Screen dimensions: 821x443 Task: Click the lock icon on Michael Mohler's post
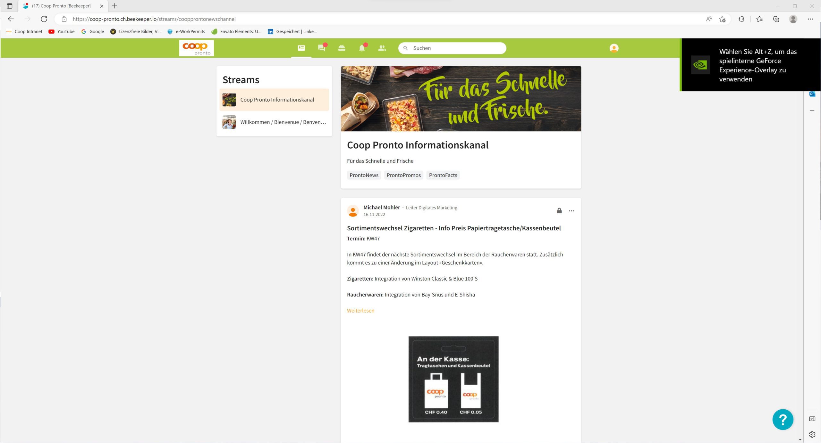click(x=559, y=210)
